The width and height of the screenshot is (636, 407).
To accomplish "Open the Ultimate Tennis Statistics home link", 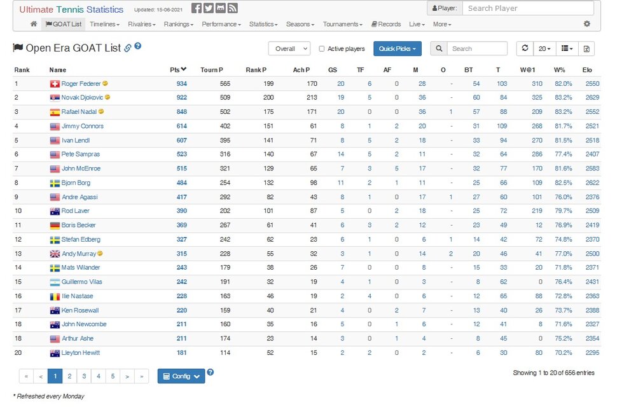I will (71, 10).
